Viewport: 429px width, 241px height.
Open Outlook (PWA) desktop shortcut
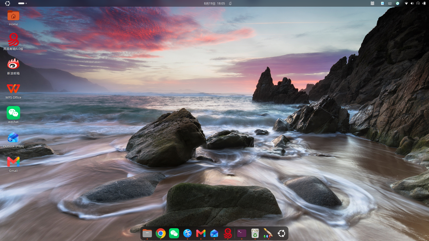(x=13, y=137)
